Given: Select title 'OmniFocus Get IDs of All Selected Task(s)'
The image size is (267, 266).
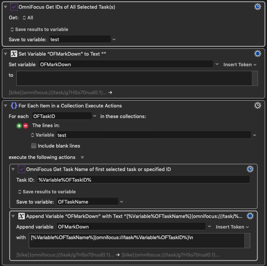Looking at the screenshot, I should (x=67, y=7).
